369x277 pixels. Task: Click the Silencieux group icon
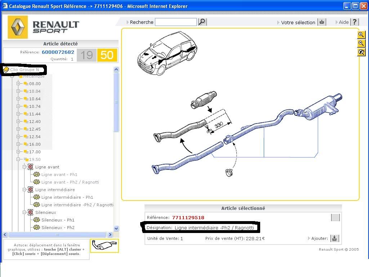coord(30,212)
